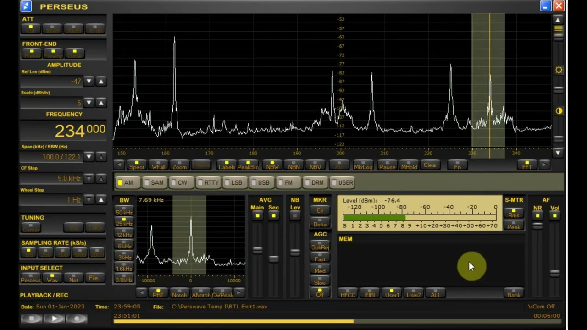Image resolution: width=587 pixels, height=330 pixels.
Task: Enable the NR noise reduction toggle
Action: tap(537, 216)
